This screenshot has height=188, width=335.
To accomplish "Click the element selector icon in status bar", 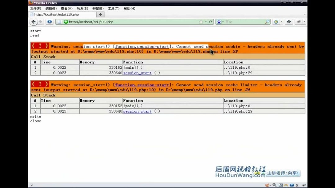I will 281,185.
